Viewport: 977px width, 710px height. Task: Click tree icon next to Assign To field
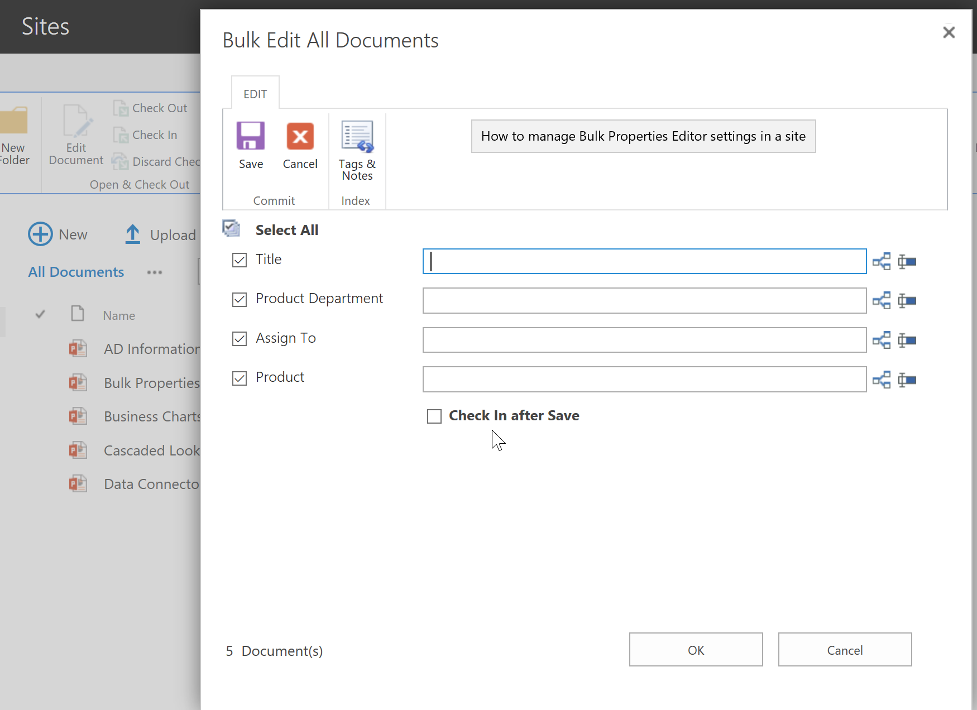point(882,340)
